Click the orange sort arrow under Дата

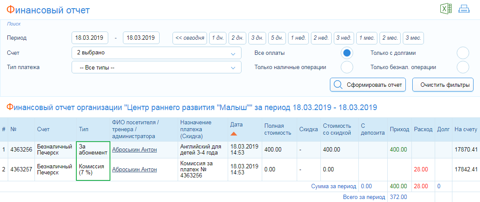click(234, 134)
